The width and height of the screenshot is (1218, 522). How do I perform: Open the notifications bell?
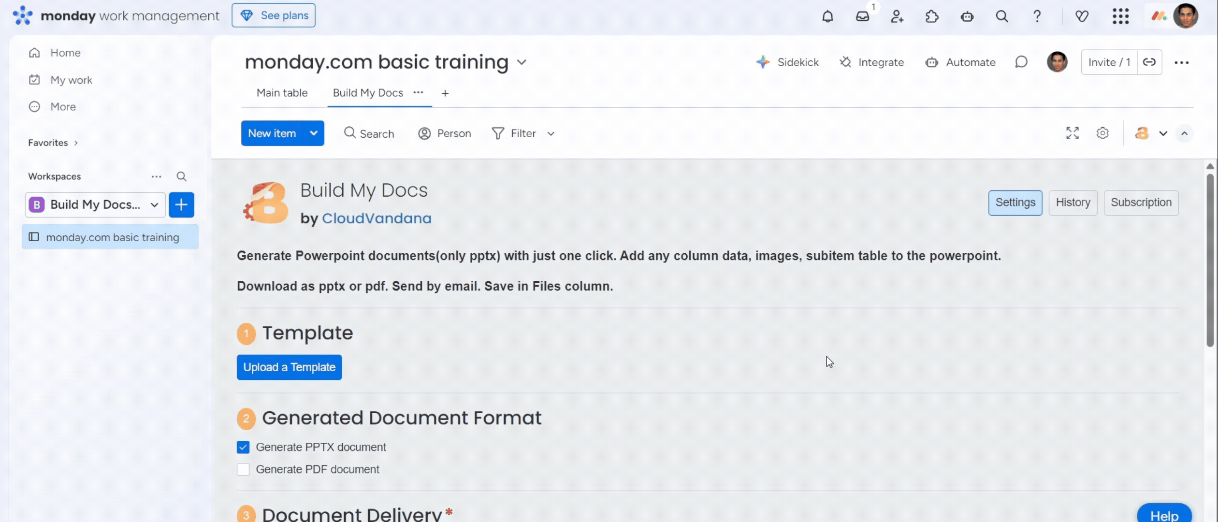tap(827, 16)
